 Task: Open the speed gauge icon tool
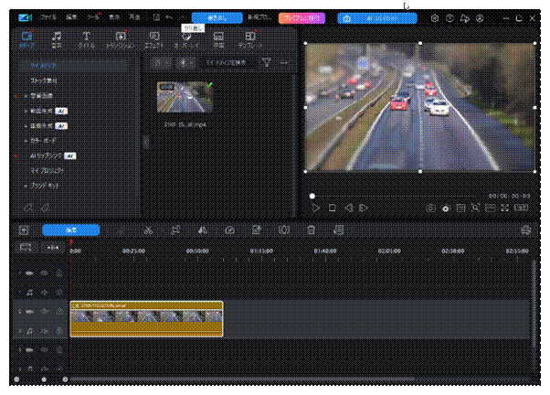click(229, 230)
